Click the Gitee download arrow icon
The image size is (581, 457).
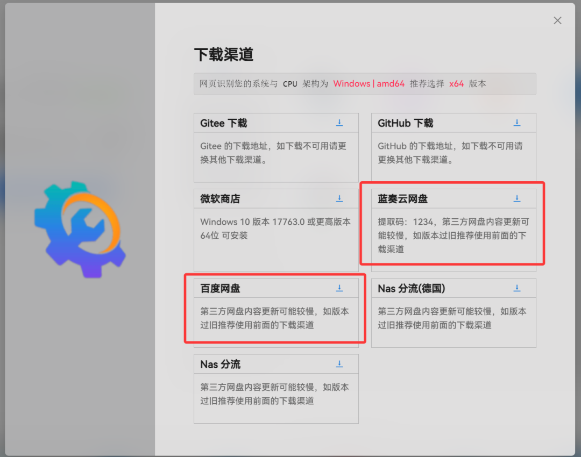click(x=339, y=123)
